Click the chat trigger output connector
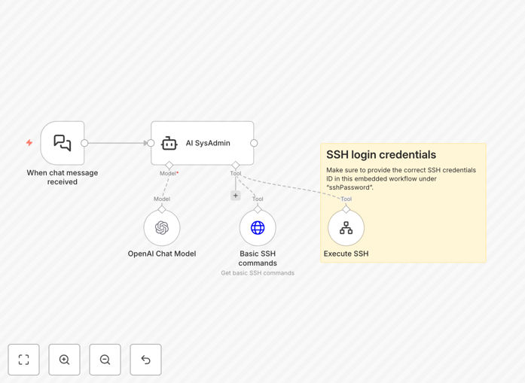The width and height of the screenshot is (525, 383). click(84, 143)
